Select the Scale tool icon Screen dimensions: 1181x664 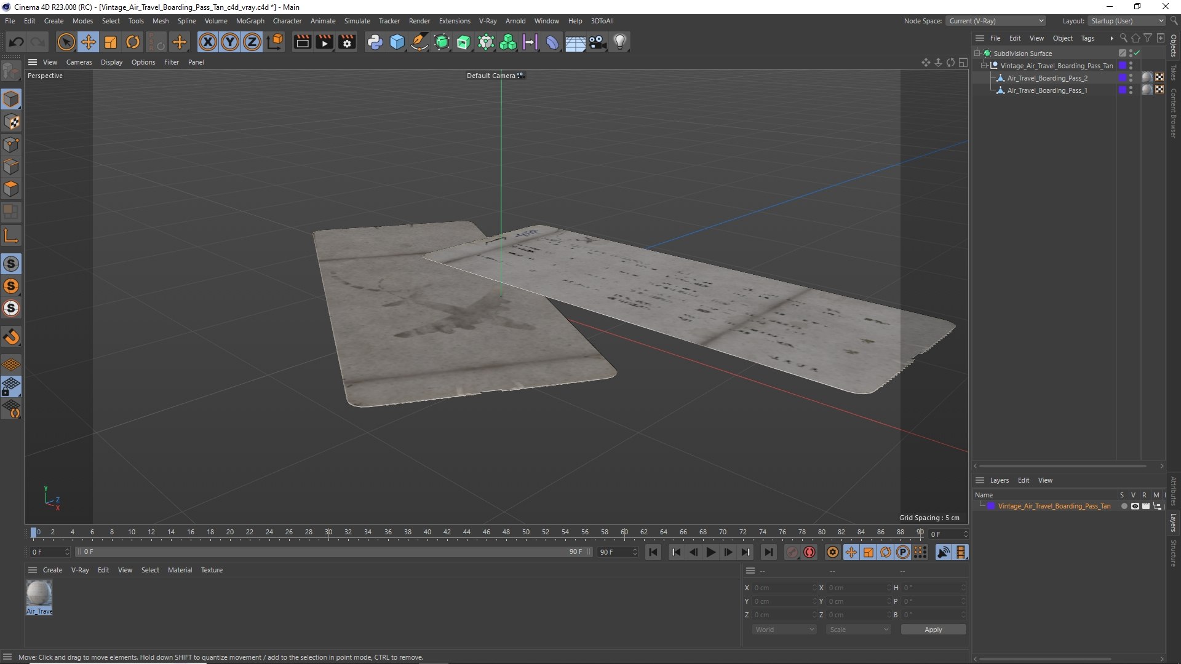pyautogui.click(x=111, y=42)
